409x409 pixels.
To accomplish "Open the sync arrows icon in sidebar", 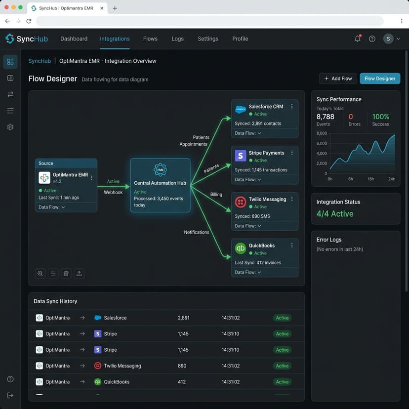I will [x=10, y=94].
